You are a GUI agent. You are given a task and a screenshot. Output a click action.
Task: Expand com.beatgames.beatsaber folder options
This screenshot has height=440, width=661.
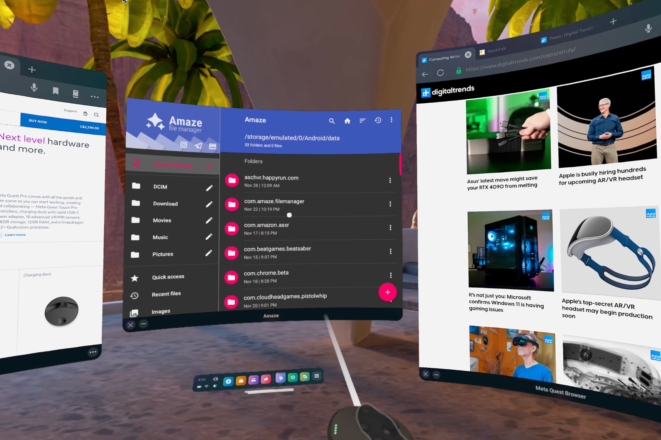(391, 252)
